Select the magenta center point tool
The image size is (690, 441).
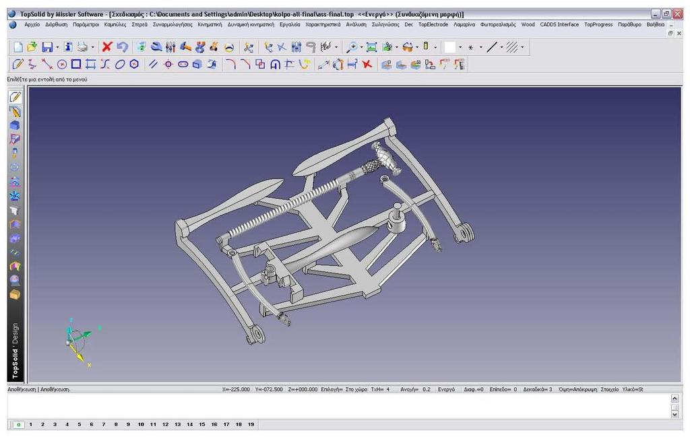click(x=168, y=64)
